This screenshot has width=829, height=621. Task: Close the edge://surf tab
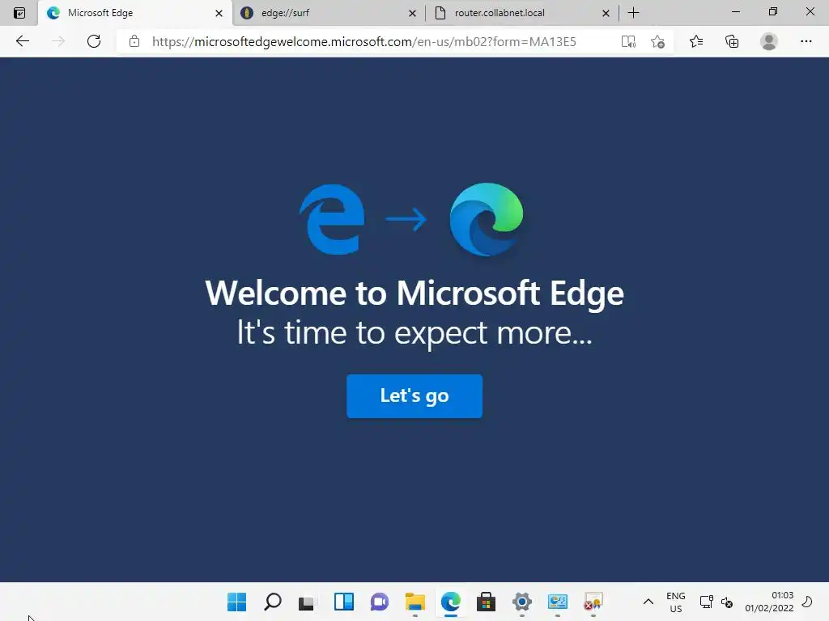412,13
